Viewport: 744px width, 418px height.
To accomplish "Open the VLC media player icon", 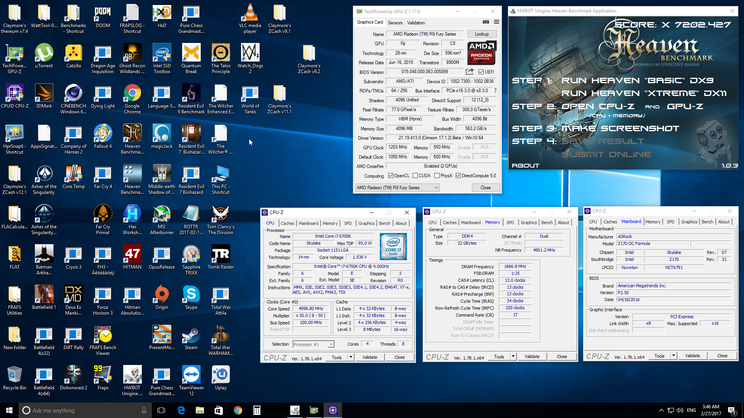I will tap(250, 19).
